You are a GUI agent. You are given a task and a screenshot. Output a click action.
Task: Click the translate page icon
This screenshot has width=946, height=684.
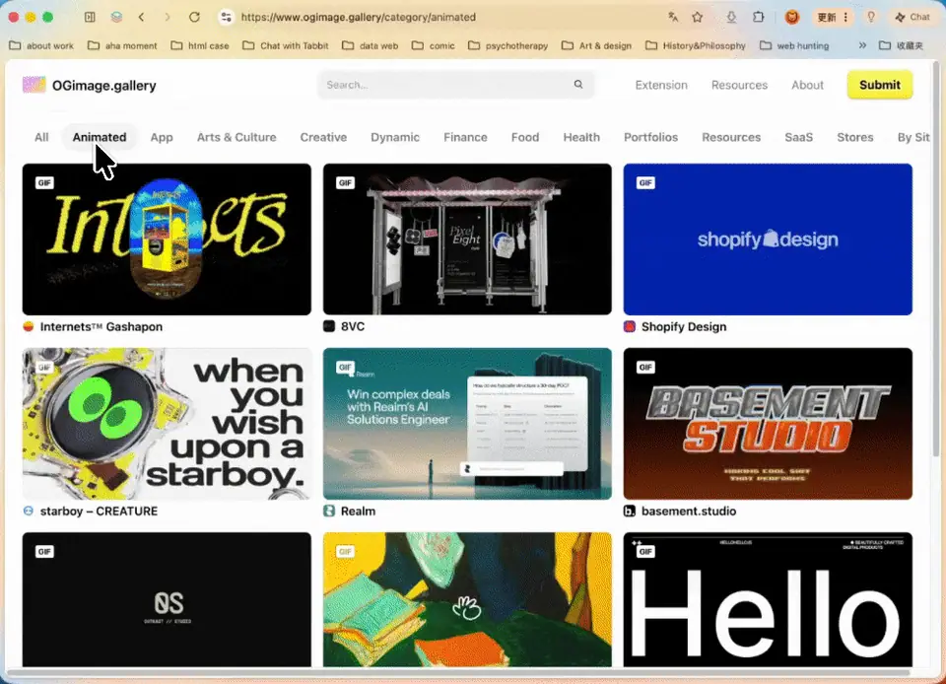[673, 17]
